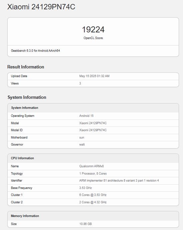Click the Governor value walt
This screenshot has width=183, height=230.
[82, 145]
